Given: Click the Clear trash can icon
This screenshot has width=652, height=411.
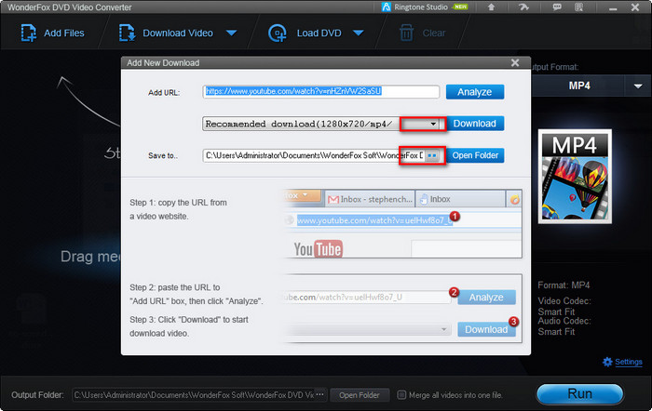Looking at the screenshot, I should click(406, 33).
